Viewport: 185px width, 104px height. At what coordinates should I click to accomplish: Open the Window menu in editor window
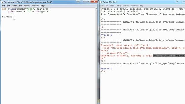point(35,6)
